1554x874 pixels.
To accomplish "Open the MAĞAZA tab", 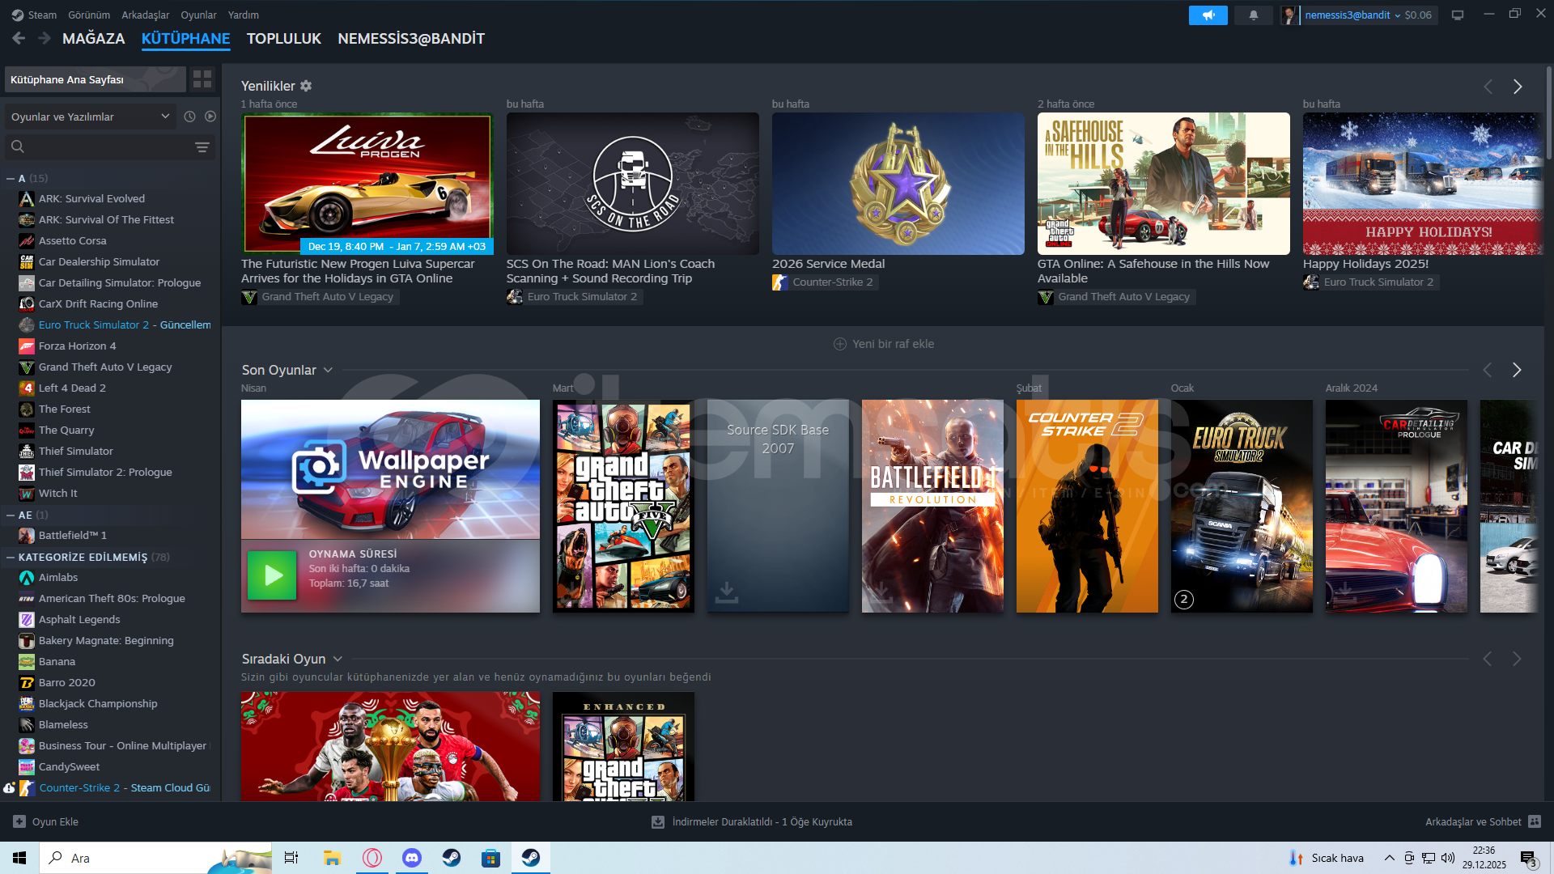I will coord(93,39).
